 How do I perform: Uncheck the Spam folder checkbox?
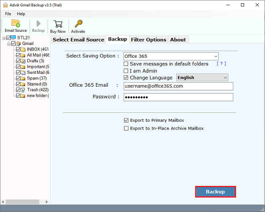coord(18,78)
